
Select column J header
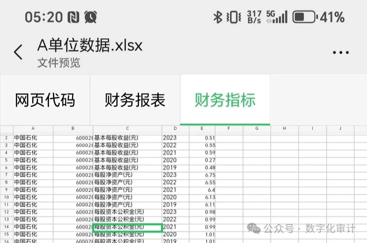tap(340, 129)
